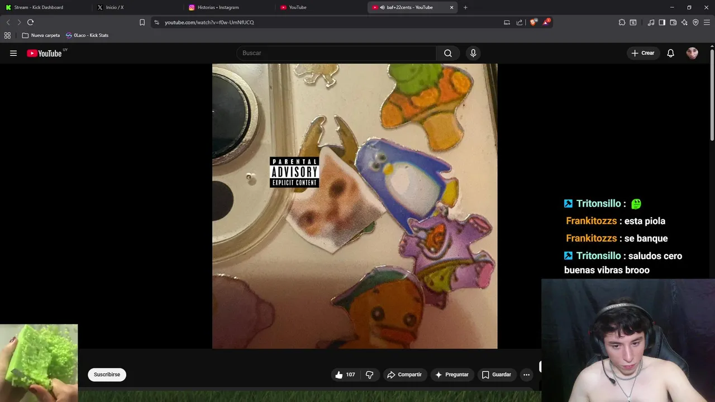The width and height of the screenshot is (715, 402).
Task: Click the album cover video player
Action: tap(355, 206)
